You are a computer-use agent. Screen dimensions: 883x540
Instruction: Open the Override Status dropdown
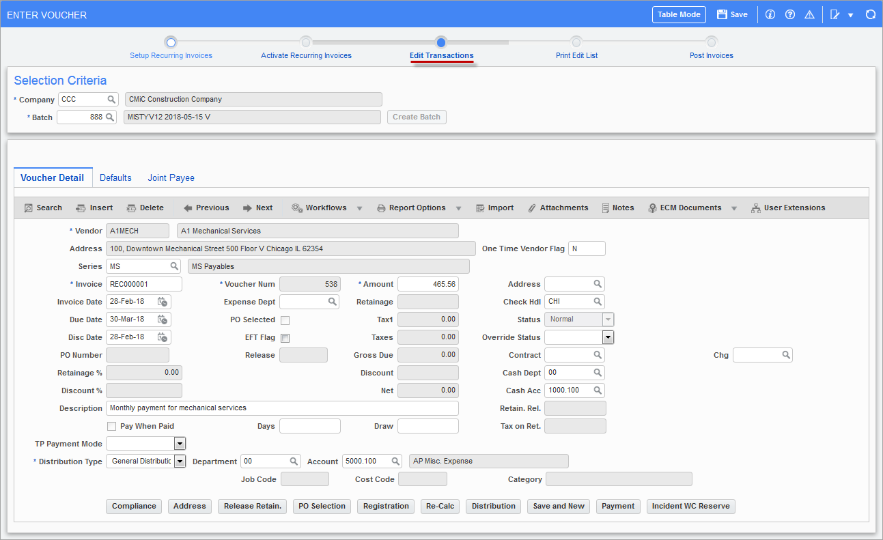(608, 337)
